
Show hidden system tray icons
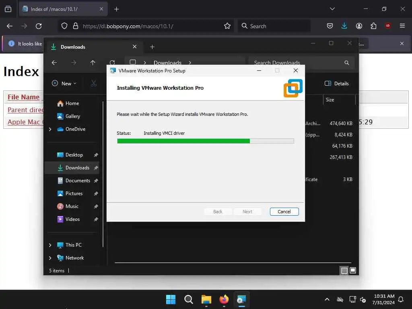tap(327, 299)
